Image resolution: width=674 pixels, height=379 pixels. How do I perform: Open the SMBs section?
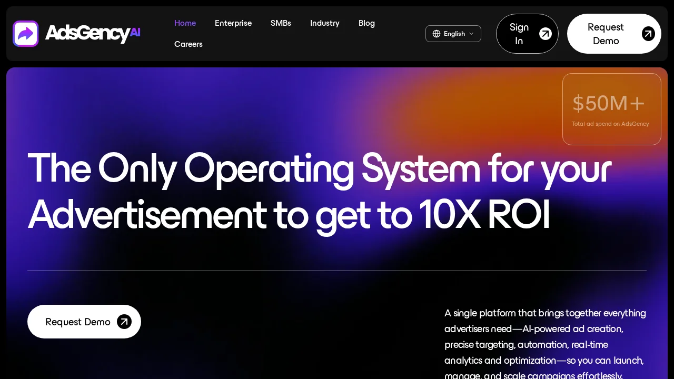pyautogui.click(x=281, y=23)
